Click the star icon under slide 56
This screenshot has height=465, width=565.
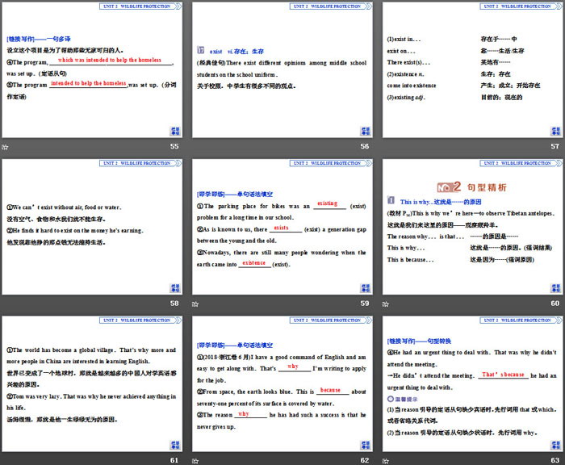(x=195, y=147)
